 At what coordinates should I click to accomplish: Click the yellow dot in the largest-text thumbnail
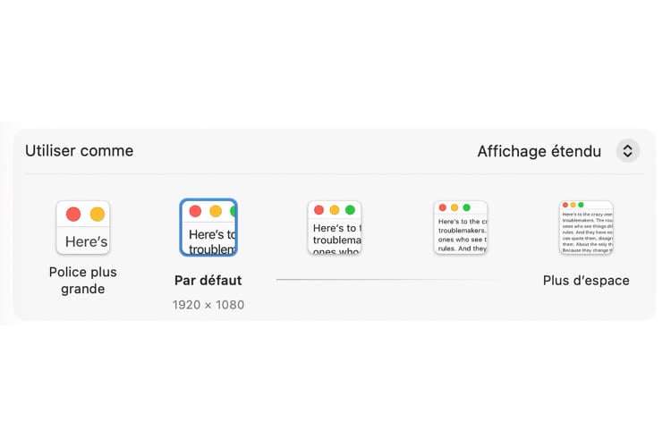[x=98, y=215]
